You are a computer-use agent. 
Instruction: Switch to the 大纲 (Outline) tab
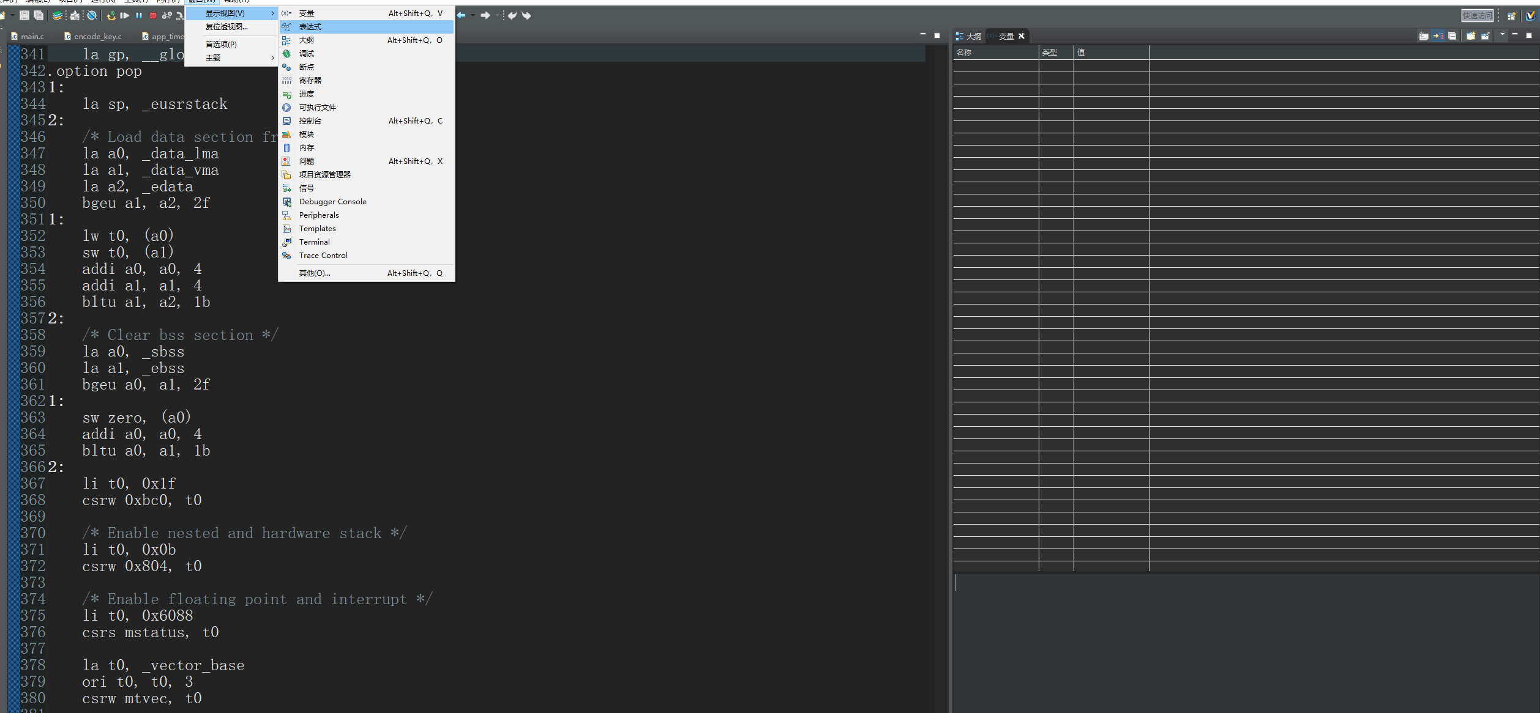[968, 36]
